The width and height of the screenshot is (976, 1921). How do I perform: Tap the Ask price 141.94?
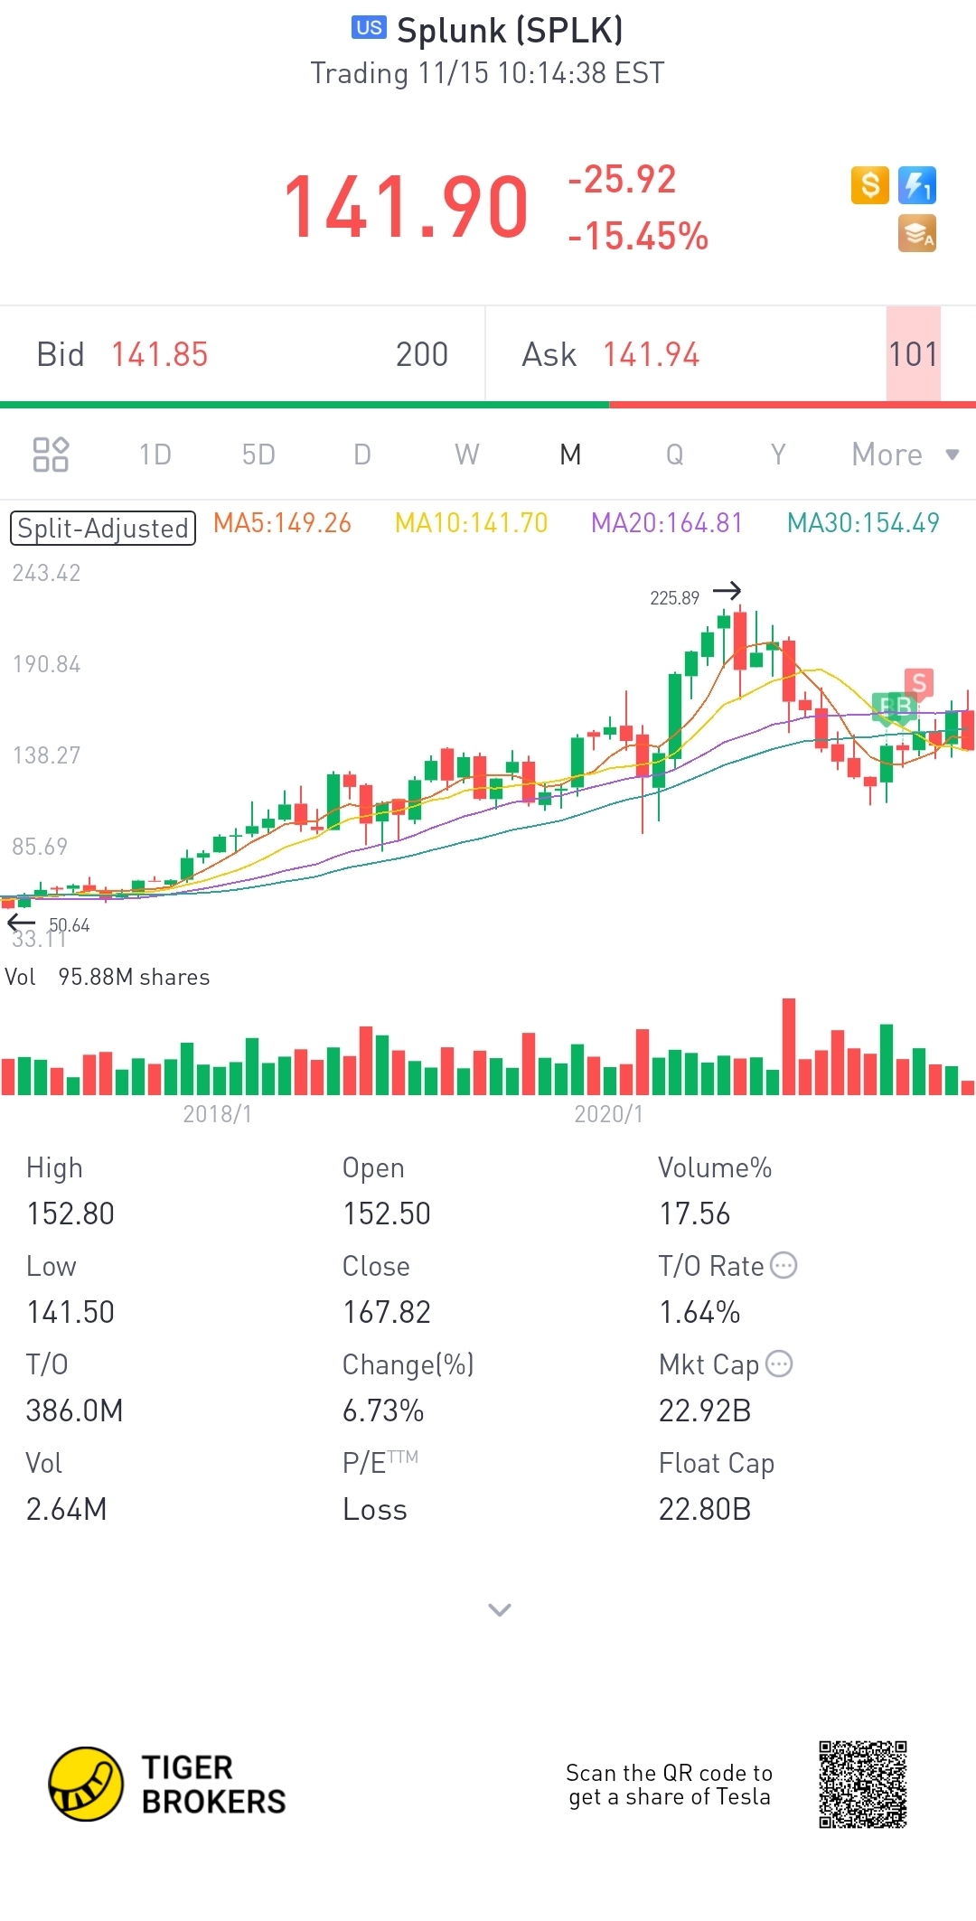pos(652,354)
